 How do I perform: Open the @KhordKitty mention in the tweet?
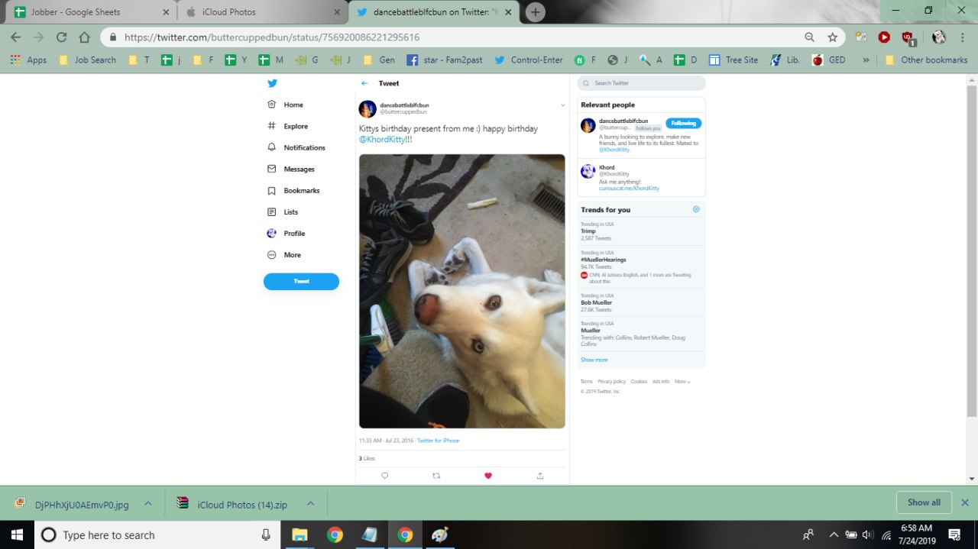coord(382,139)
